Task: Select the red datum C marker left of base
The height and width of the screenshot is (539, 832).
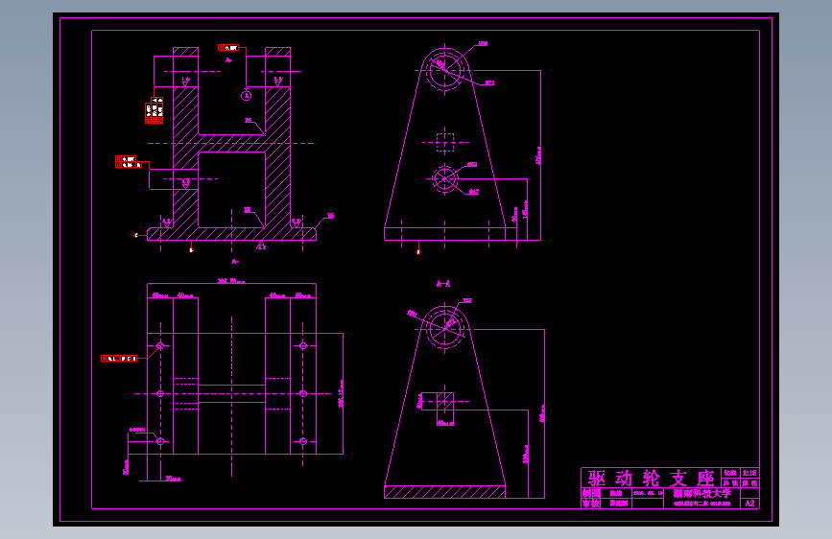Action: (136, 235)
